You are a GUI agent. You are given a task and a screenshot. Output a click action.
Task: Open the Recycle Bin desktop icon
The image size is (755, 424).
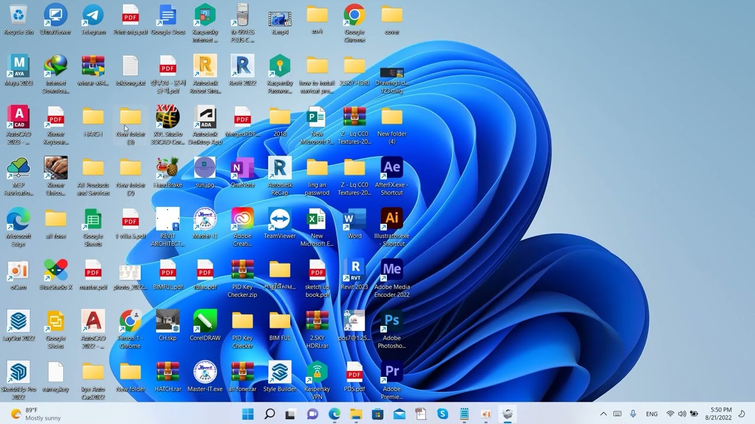tap(18, 19)
